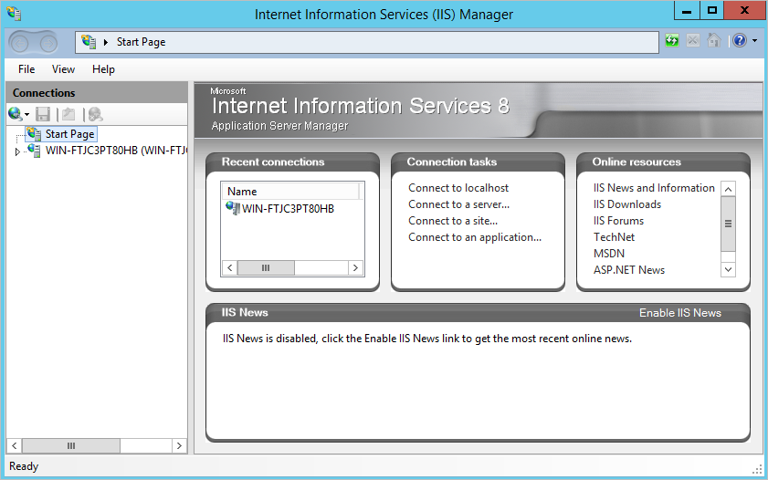Open the Create New Connection dropdown arrow

tap(27, 115)
